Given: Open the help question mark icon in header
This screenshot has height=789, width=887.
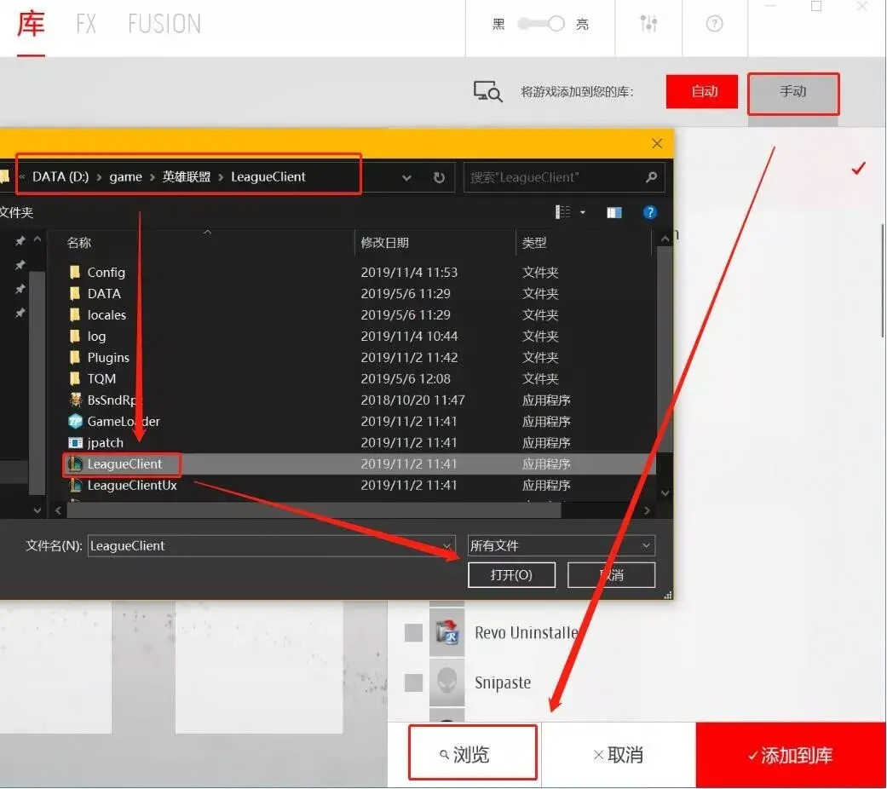Looking at the screenshot, I should pos(714,24).
